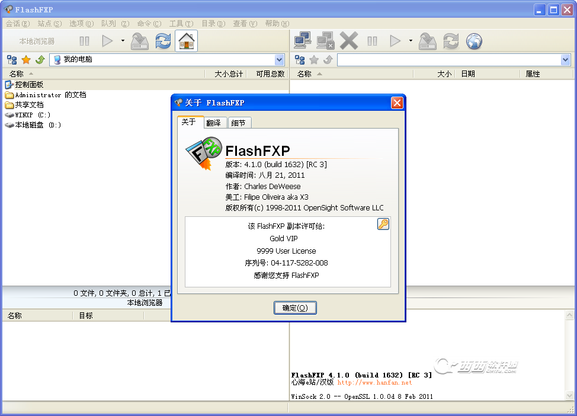Click log pane scroll down arrow
The height and width of the screenshot is (416, 577).
click(569, 396)
